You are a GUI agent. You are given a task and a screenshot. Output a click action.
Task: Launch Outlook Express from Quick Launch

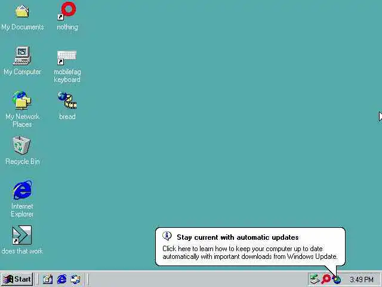coord(76,279)
